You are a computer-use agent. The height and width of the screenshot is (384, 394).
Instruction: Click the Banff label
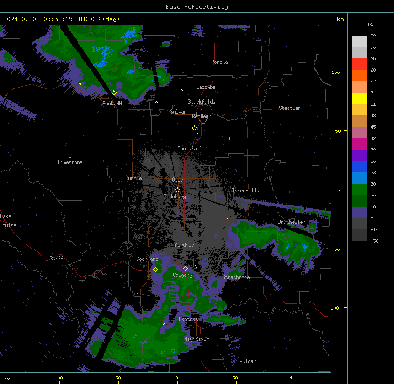[x=57, y=259]
